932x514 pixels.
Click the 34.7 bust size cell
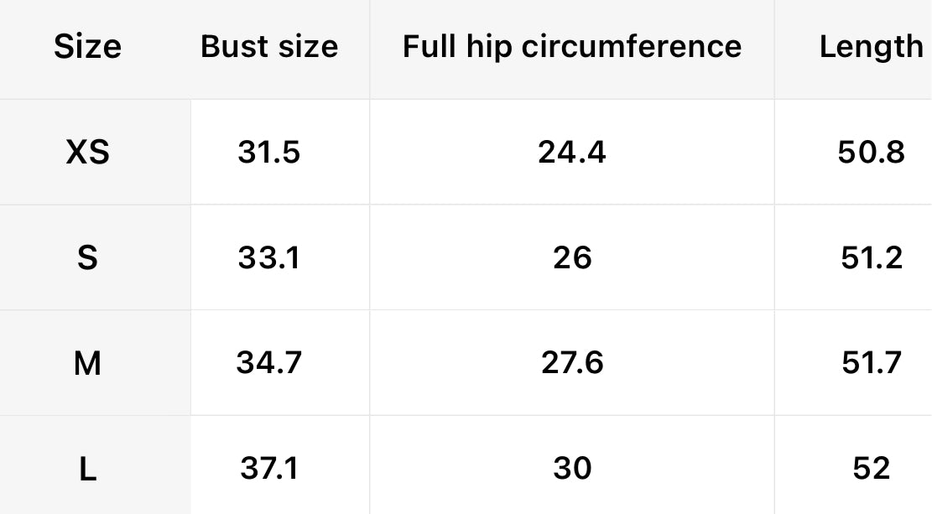(x=269, y=363)
